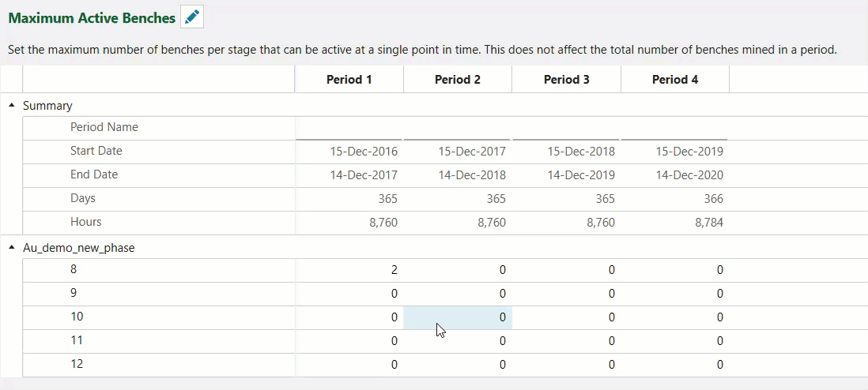Select bench 10 cell under Period 2
The height and width of the screenshot is (390, 868).
[458, 317]
